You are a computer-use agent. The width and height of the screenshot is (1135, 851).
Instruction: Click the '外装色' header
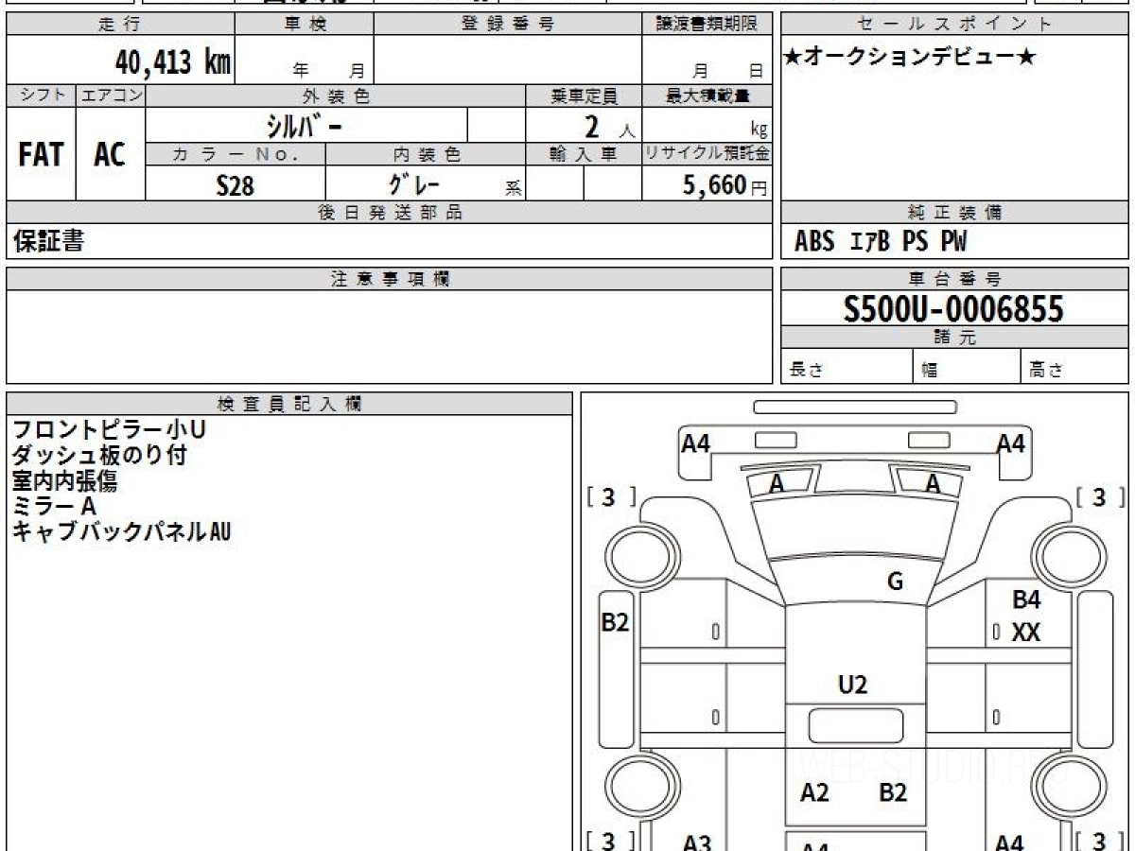[x=336, y=96]
